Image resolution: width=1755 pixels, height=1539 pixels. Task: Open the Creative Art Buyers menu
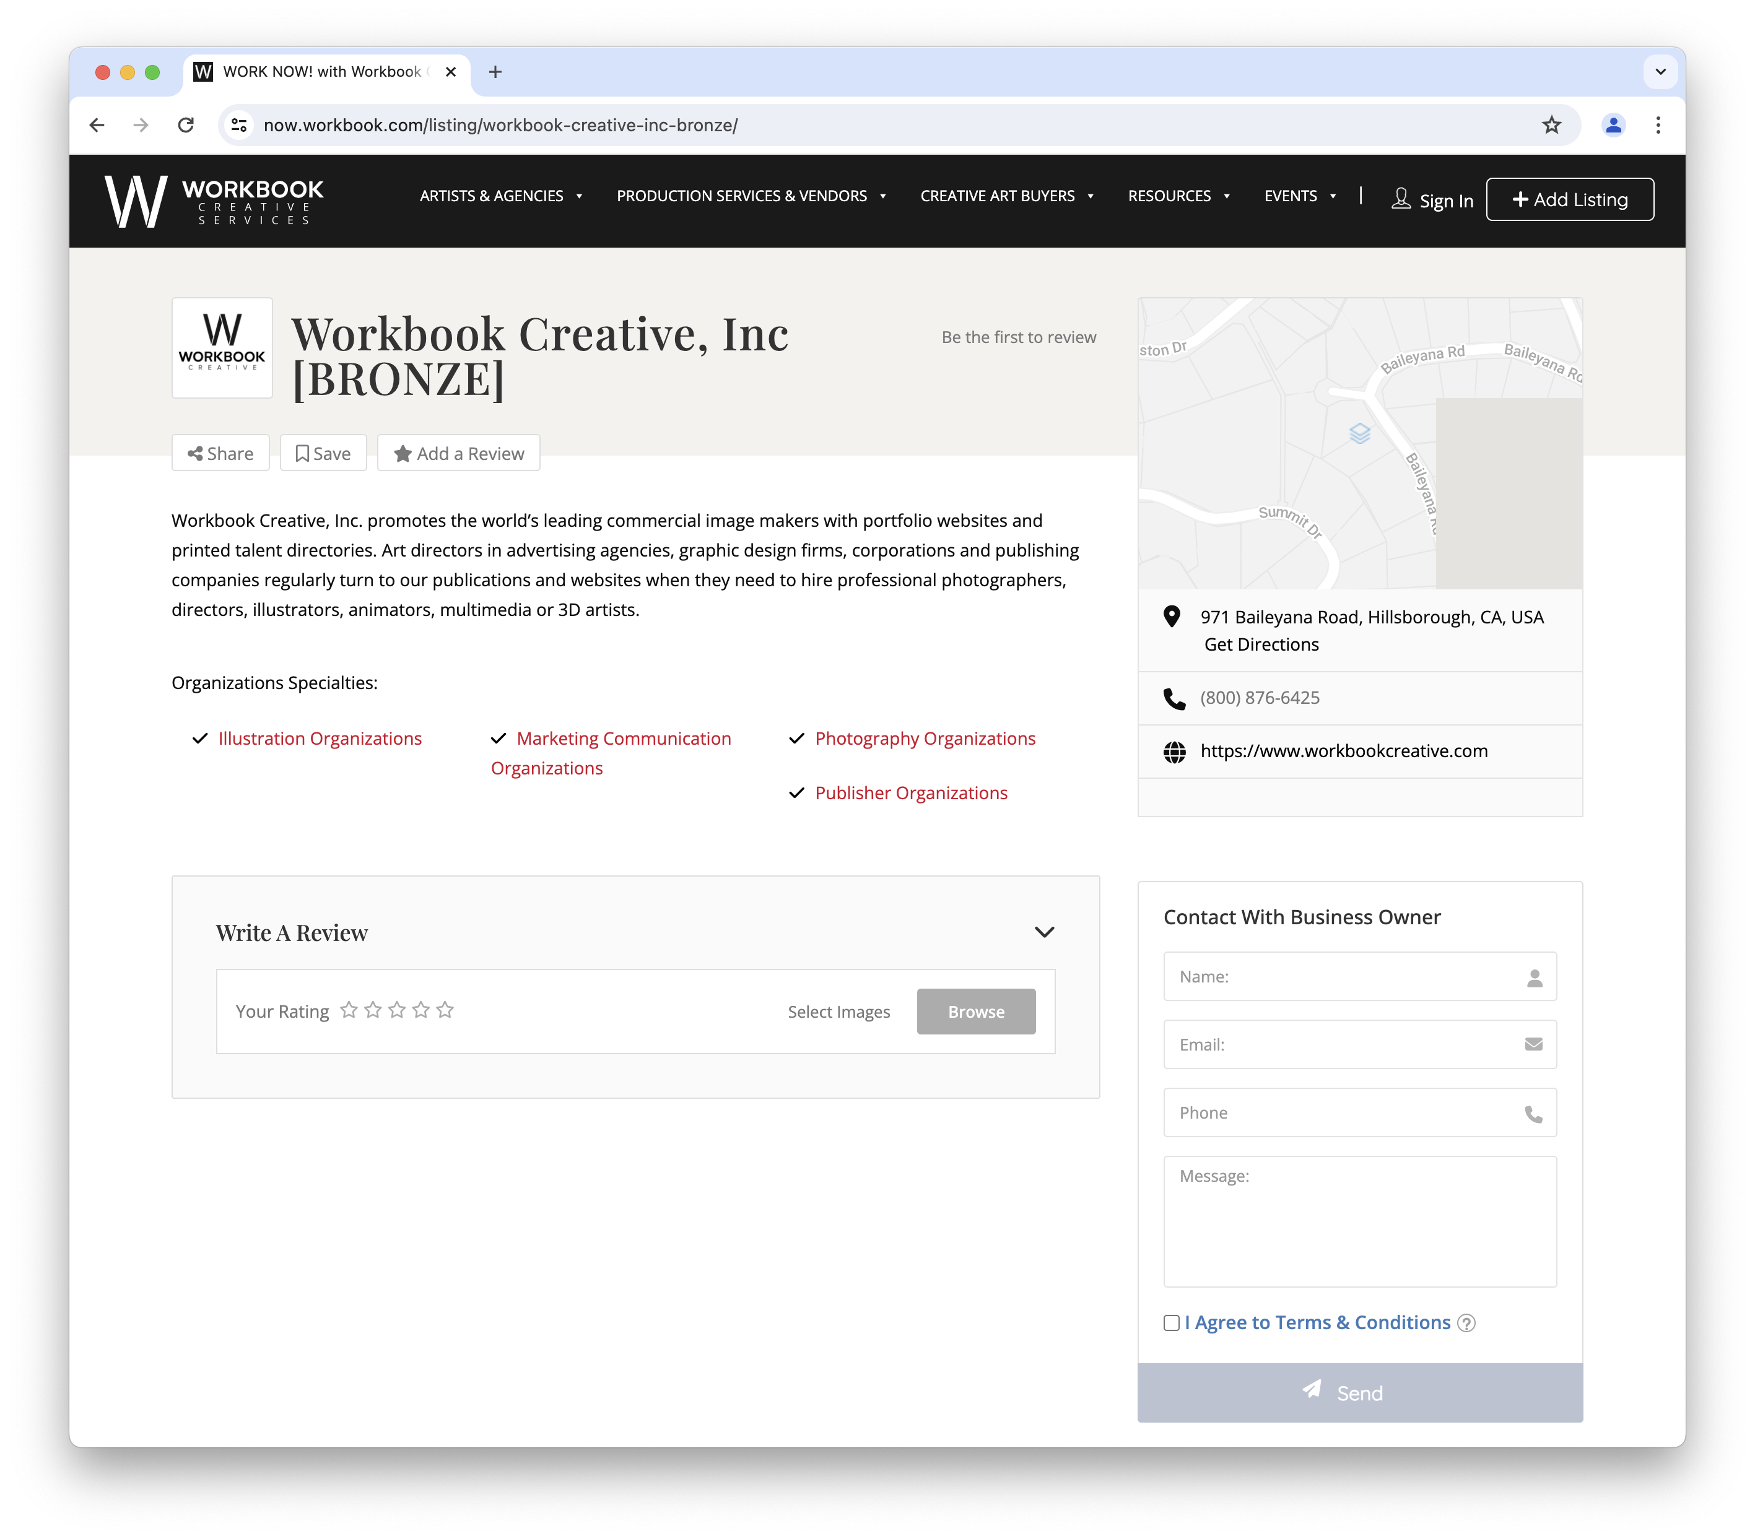pyautogui.click(x=997, y=197)
